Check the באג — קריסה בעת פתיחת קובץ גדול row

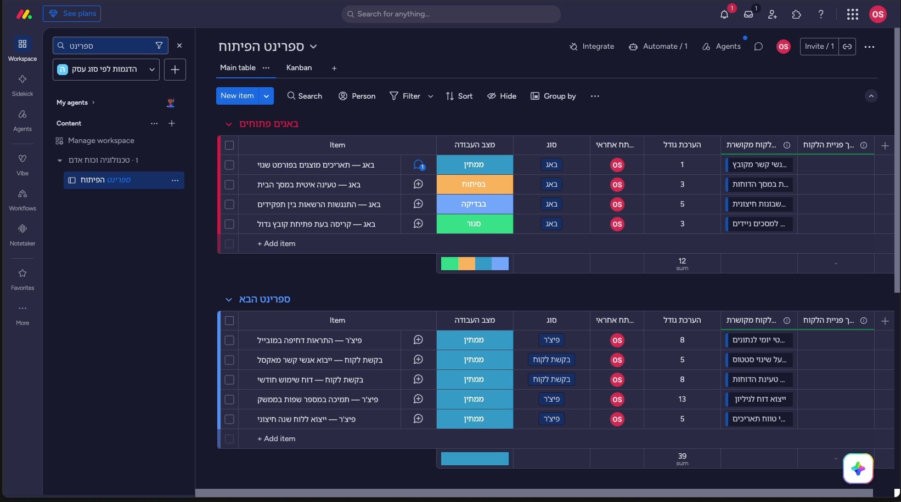coord(229,224)
